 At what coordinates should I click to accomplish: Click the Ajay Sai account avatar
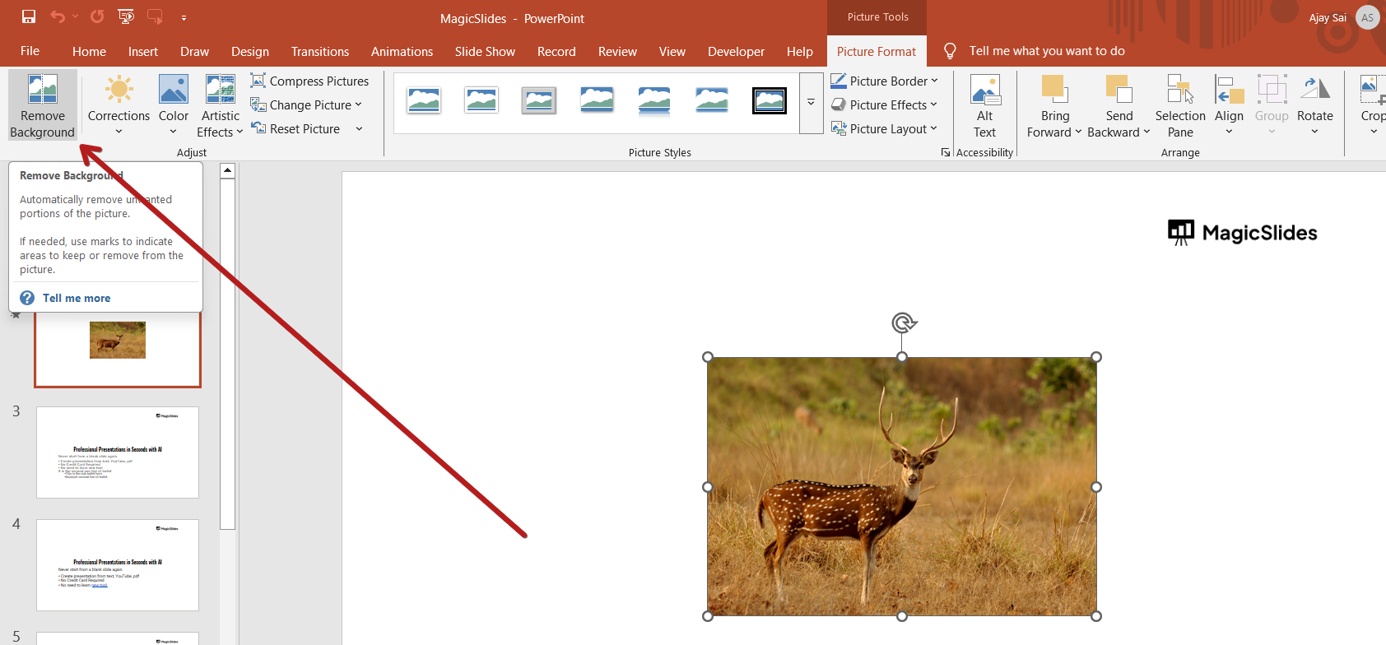[1368, 17]
